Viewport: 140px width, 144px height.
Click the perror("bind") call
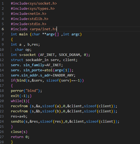pos(26,91)
